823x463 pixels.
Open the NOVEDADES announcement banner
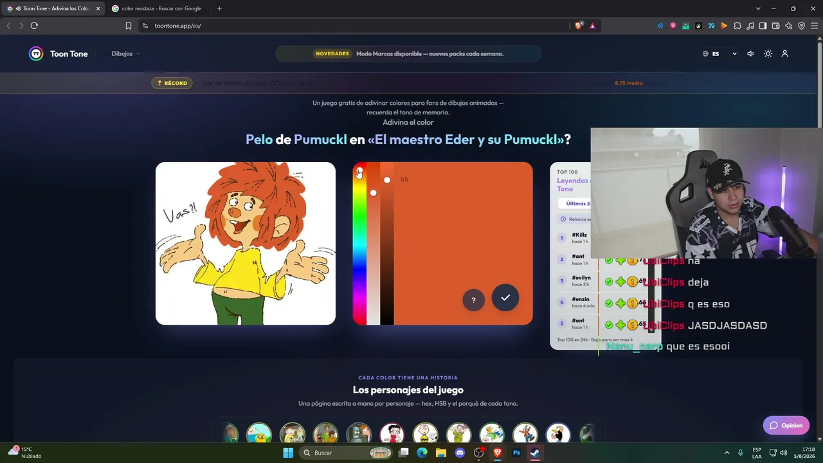tap(408, 54)
